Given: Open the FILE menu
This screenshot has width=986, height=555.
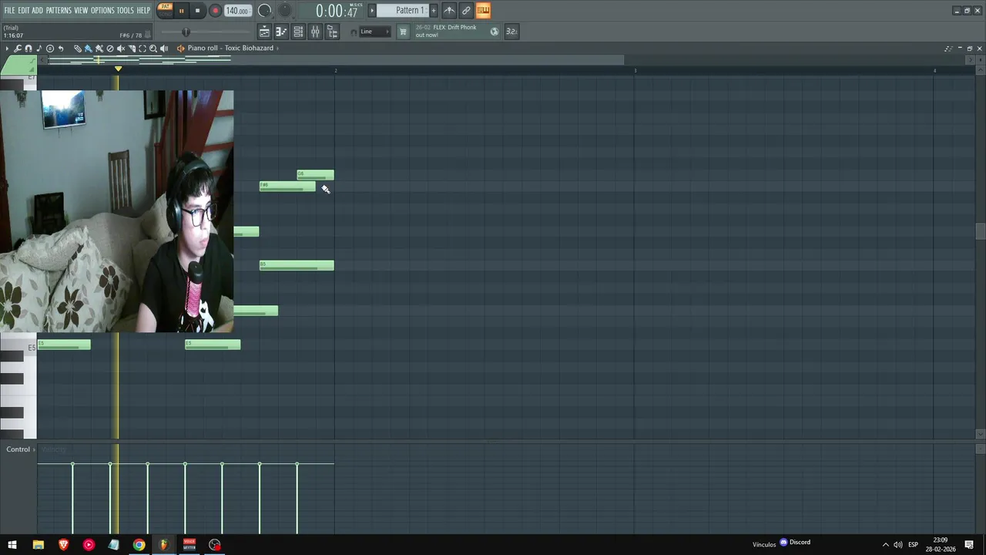Looking at the screenshot, I should pos(9,10).
